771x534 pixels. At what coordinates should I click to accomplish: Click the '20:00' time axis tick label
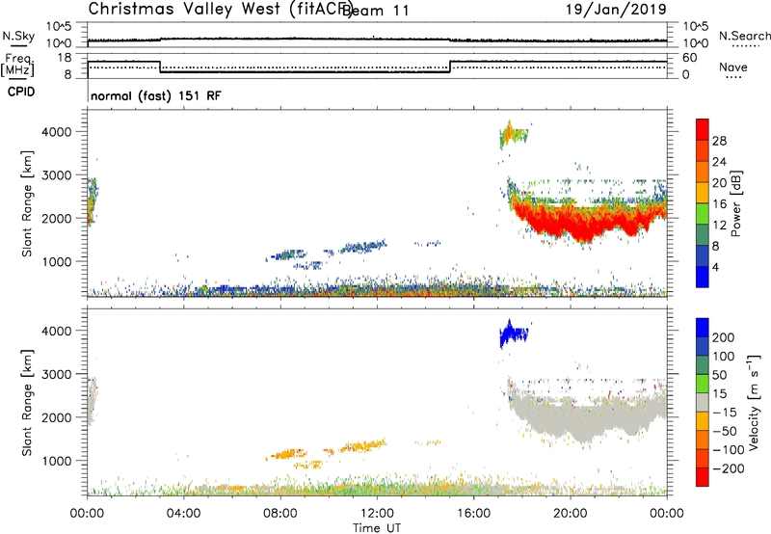coord(570,514)
